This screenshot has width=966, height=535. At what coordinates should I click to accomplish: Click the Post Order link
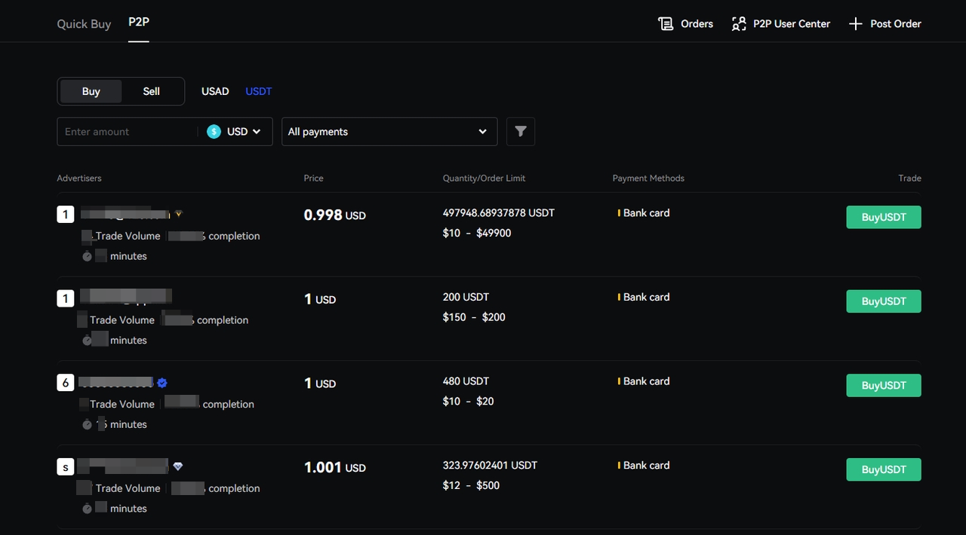896,24
